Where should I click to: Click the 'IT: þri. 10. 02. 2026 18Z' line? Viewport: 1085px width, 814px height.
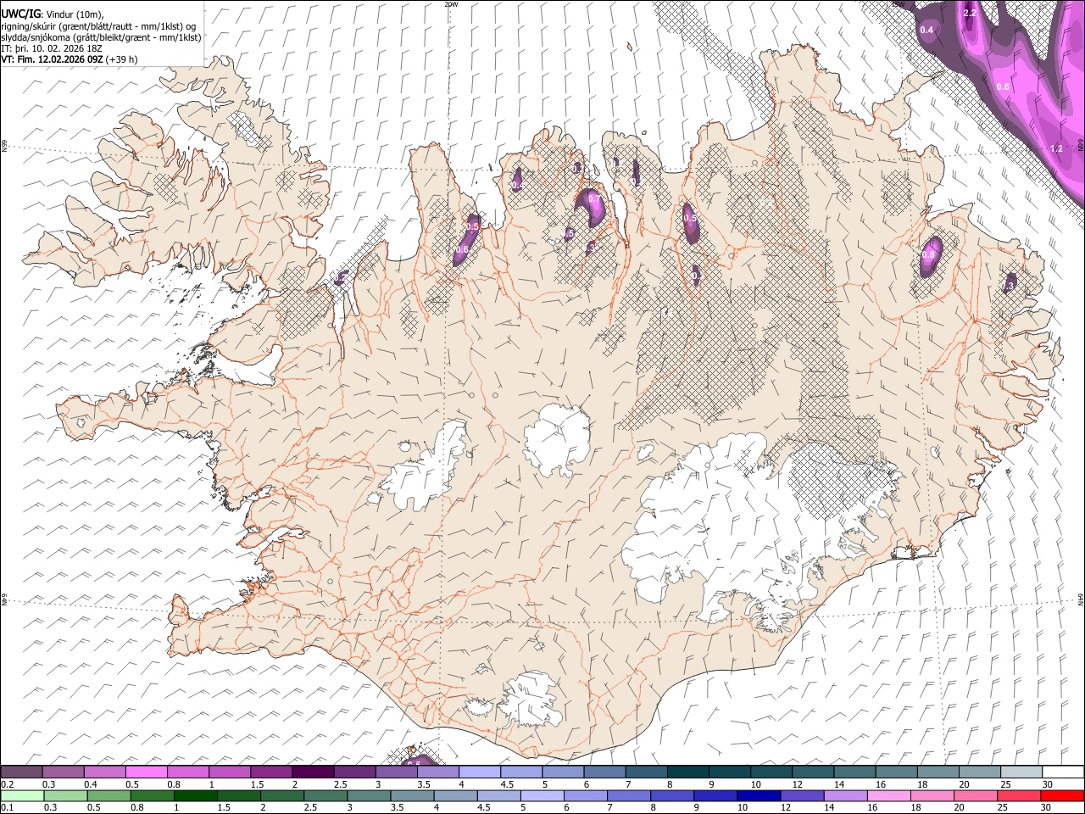coord(51,48)
